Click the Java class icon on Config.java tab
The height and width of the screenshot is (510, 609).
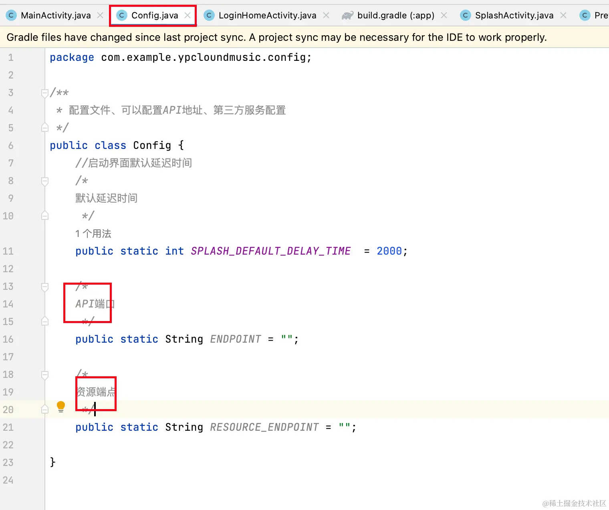coord(121,15)
